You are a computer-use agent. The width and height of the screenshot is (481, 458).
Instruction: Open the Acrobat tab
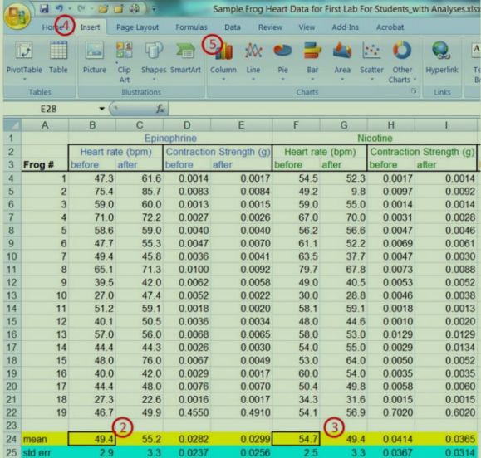point(390,27)
